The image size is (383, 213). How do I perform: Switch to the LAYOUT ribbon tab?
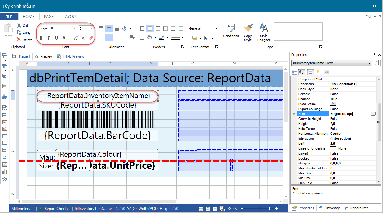70,17
